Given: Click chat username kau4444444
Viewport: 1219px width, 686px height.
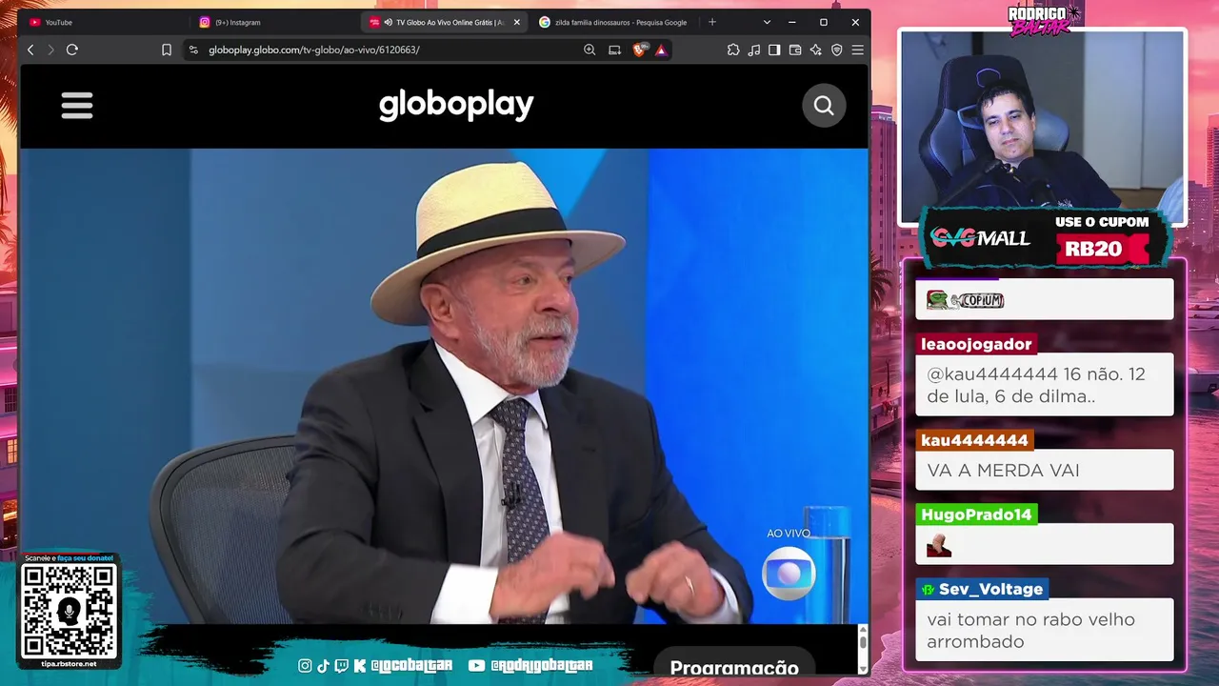Looking at the screenshot, I should (x=974, y=440).
